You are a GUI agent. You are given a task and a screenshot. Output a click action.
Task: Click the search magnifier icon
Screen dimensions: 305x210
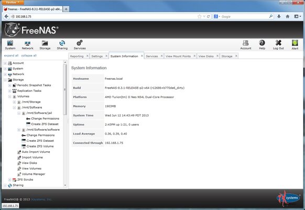[271, 17]
